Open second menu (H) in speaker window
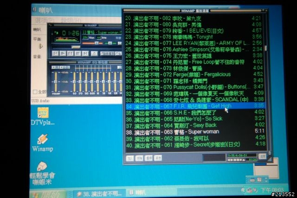This screenshot has height=198, width=297. click(71, 20)
